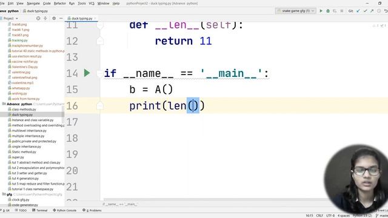The width and height of the screenshot is (388, 218).
Task: Open run configuration dropdown snake game gfg
Action: click(296, 11)
